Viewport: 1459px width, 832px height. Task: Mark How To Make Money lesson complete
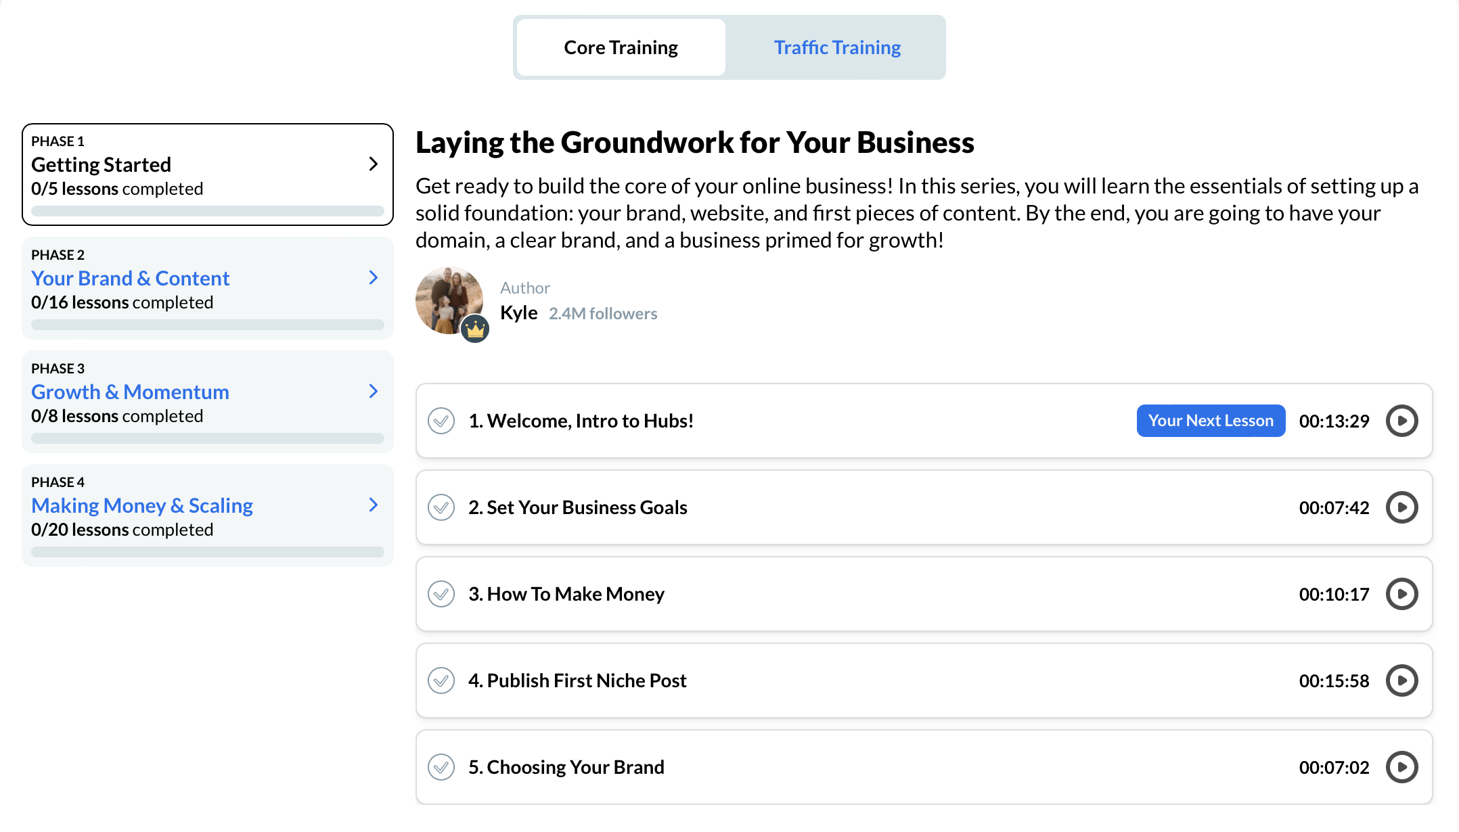(441, 594)
